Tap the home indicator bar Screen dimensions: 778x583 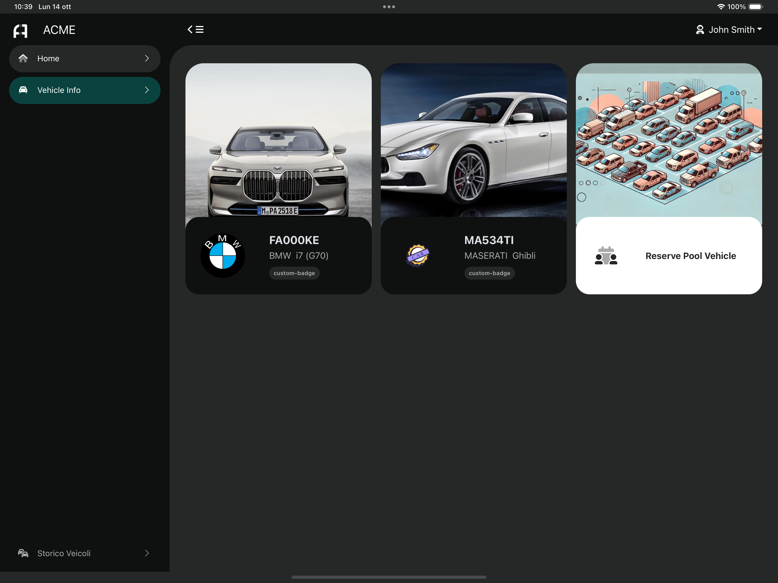[389, 577]
